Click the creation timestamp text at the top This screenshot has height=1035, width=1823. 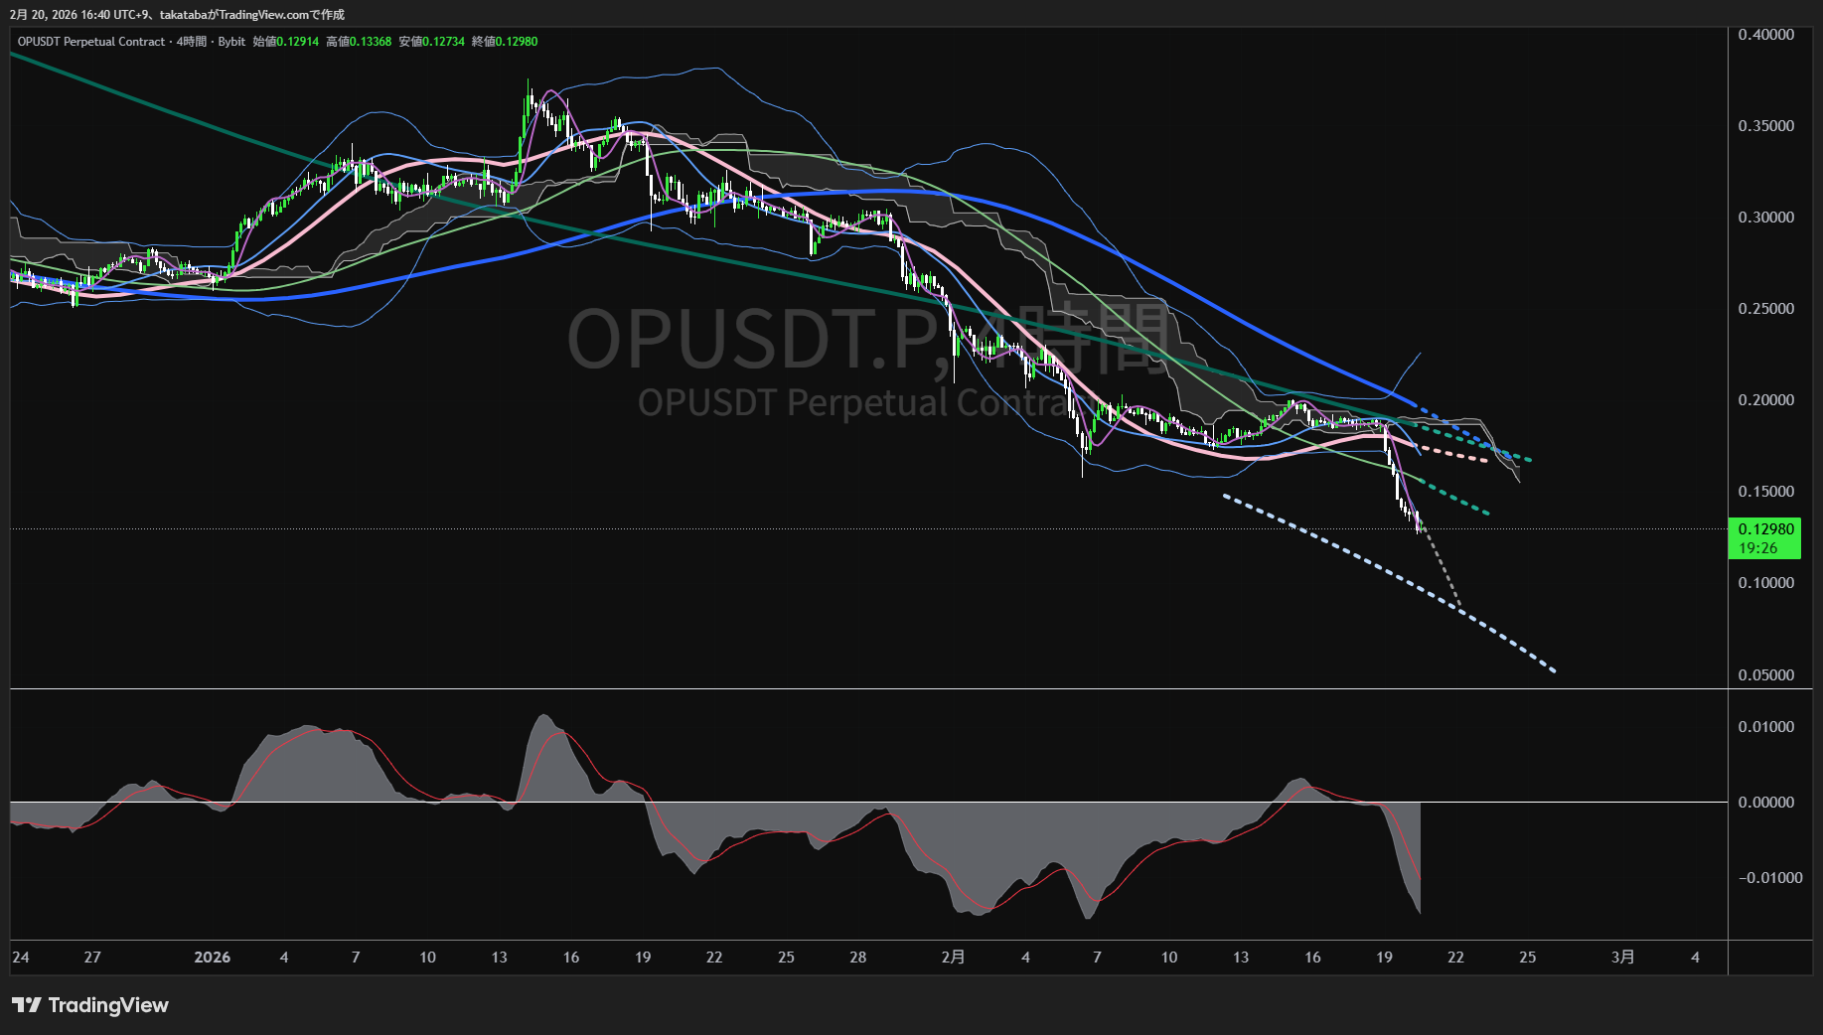tap(177, 15)
